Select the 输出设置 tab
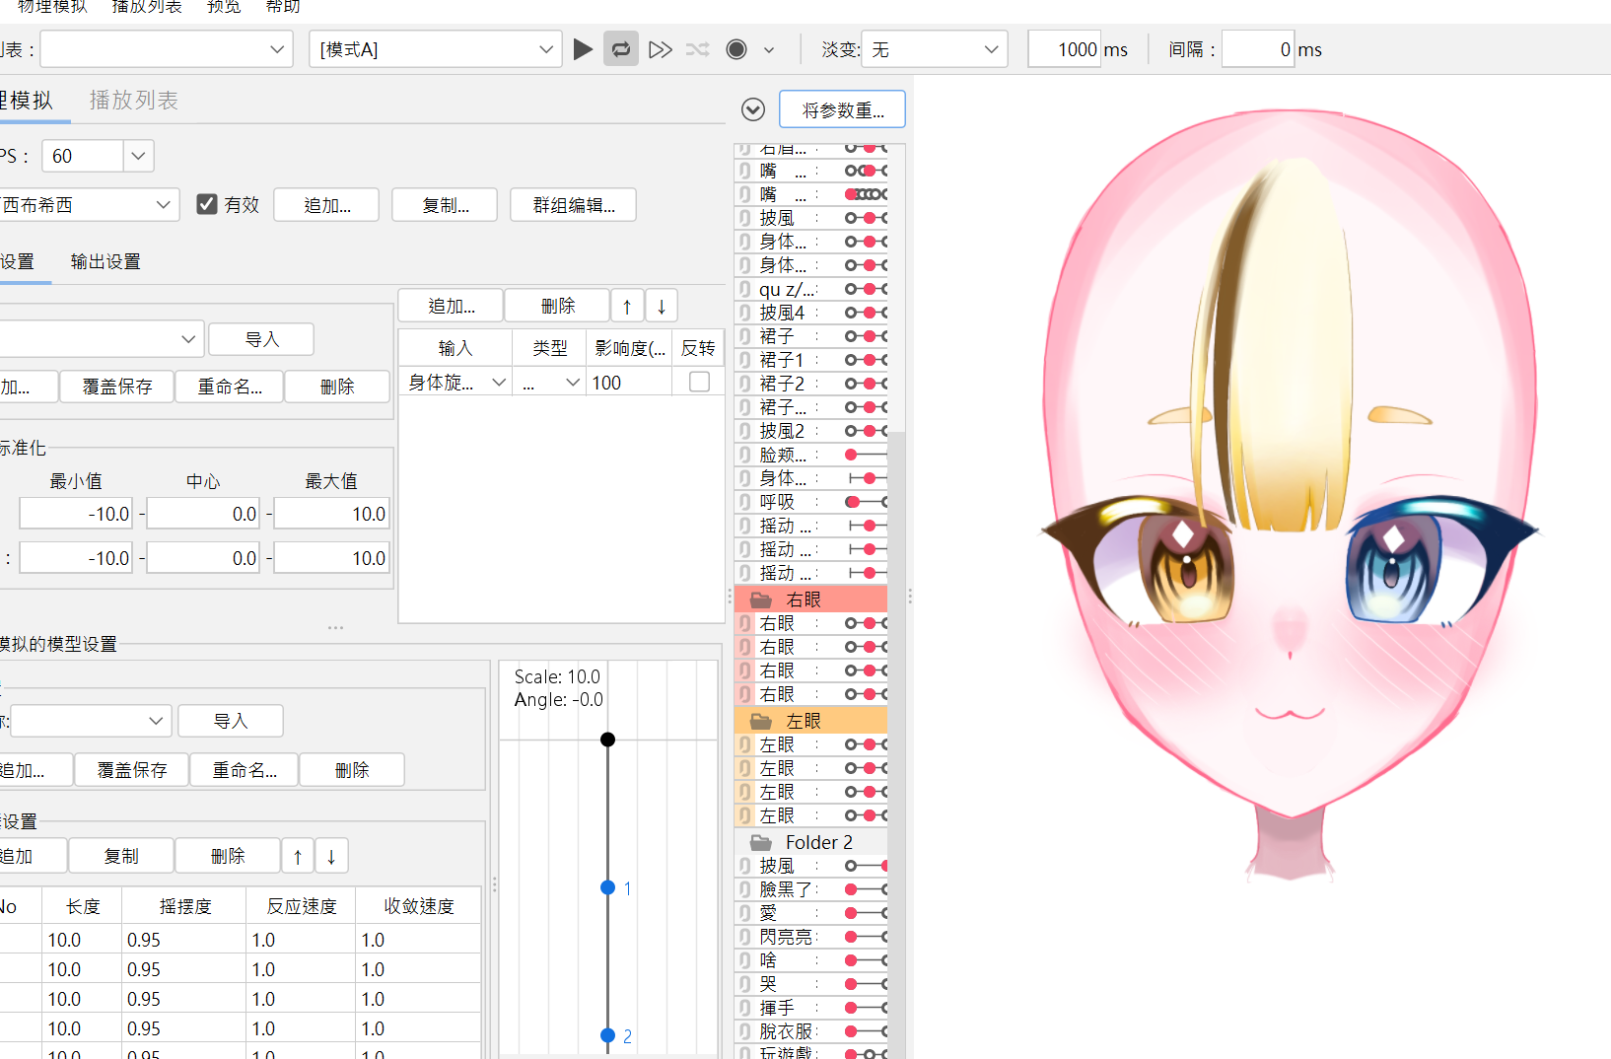This screenshot has width=1611, height=1059. [x=105, y=261]
